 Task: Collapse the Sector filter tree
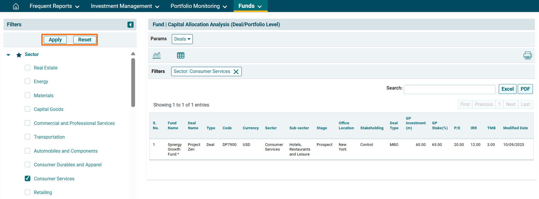(x=8, y=55)
